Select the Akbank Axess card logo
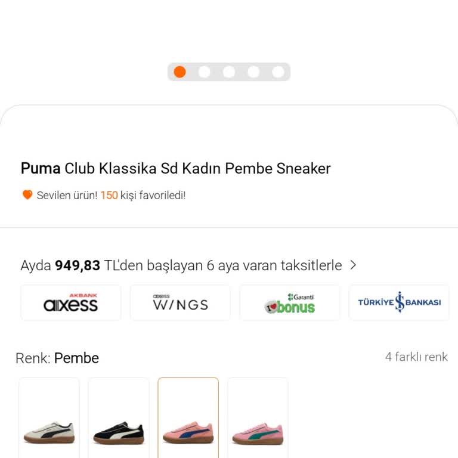Screen dimensions: 458x458 (x=71, y=302)
